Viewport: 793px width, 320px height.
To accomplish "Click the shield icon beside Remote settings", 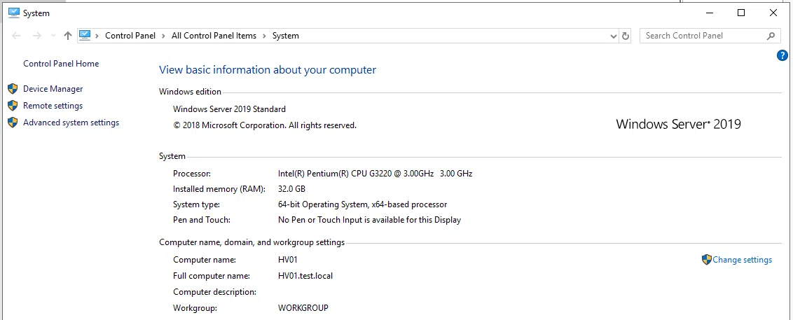I will click(12, 106).
